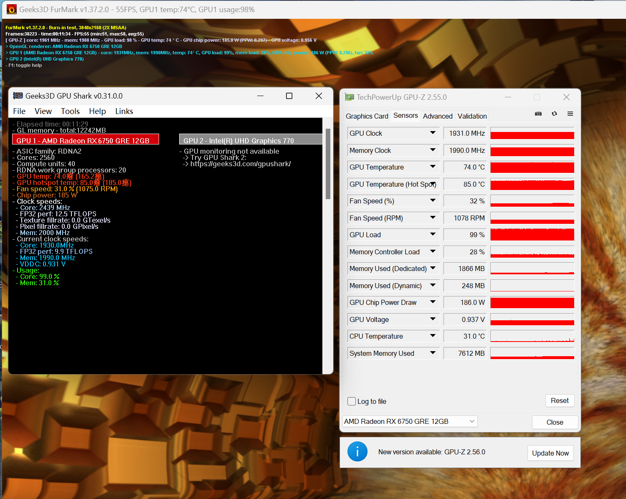The height and width of the screenshot is (499, 626).
Task: Click the Update Now button
Action: pyautogui.click(x=550, y=453)
